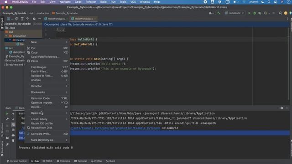
Task: Click the output path link in the Run console
Action: pyautogui.click(x=115, y=128)
